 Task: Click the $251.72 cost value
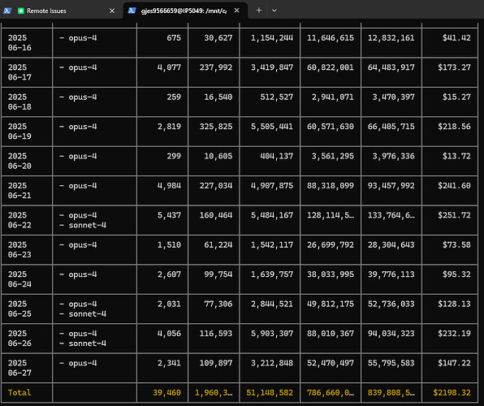[x=454, y=215]
